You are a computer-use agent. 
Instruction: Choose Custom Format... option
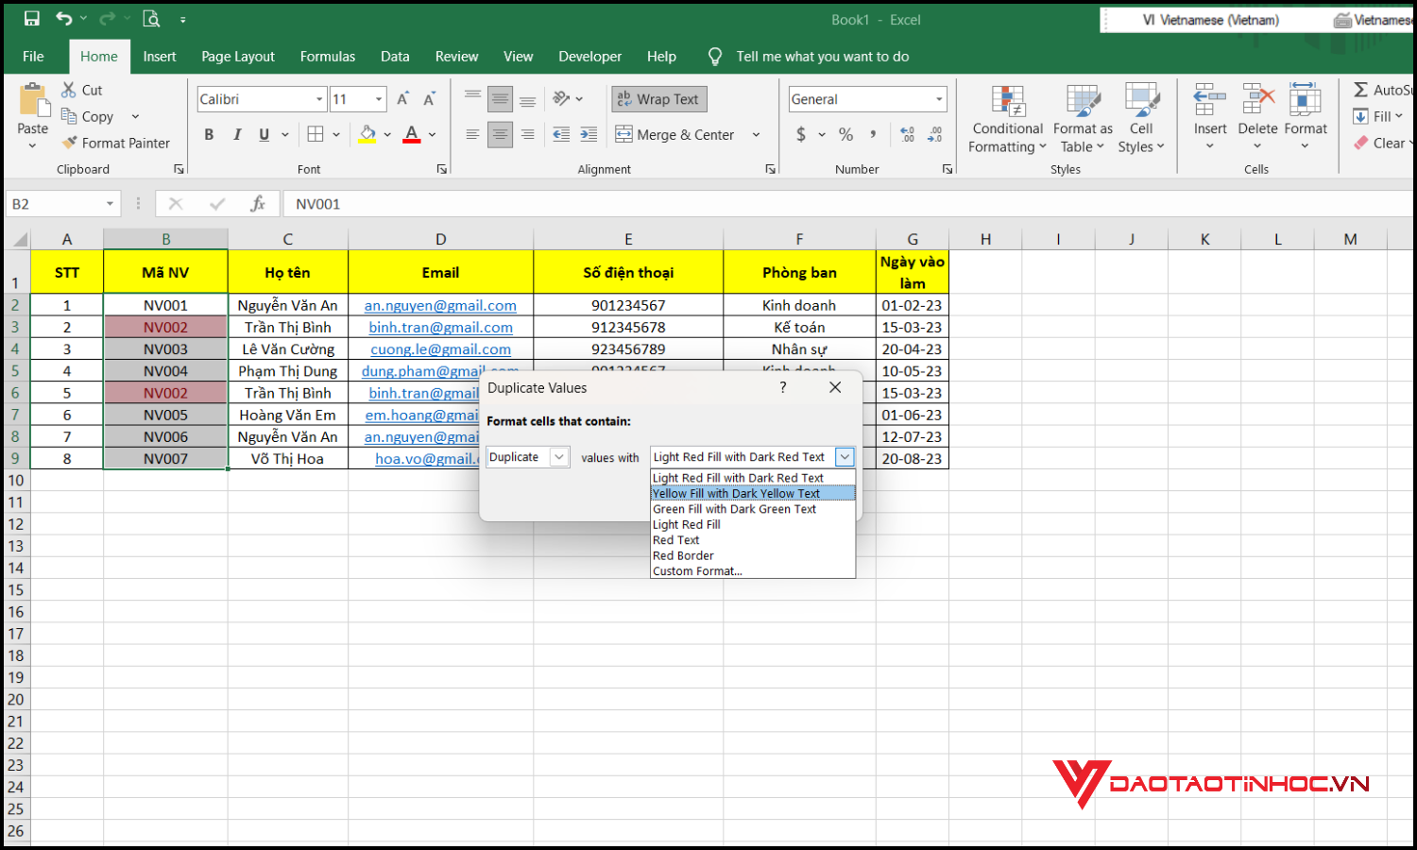753,570
